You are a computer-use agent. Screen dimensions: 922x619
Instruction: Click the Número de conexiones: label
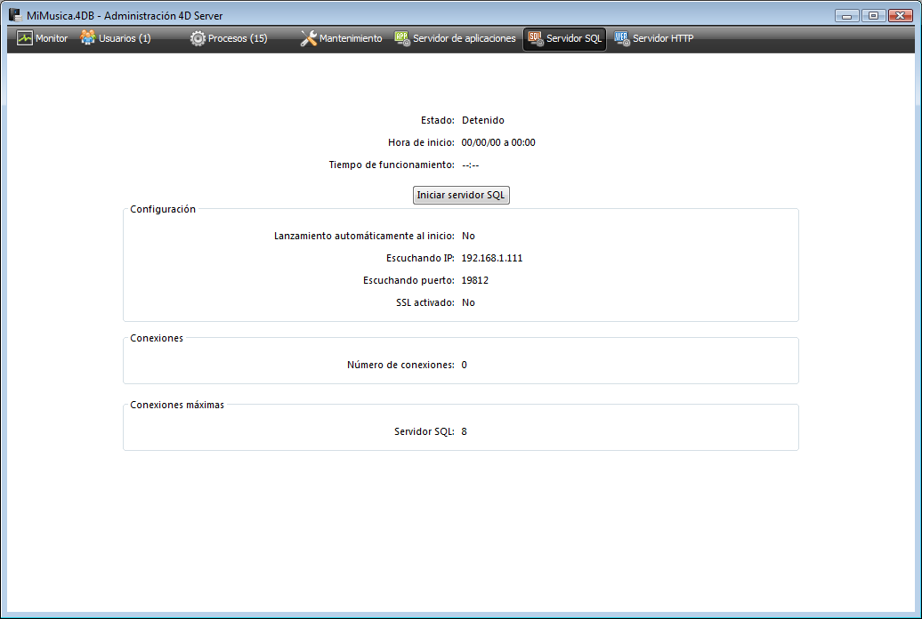tap(400, 365)
